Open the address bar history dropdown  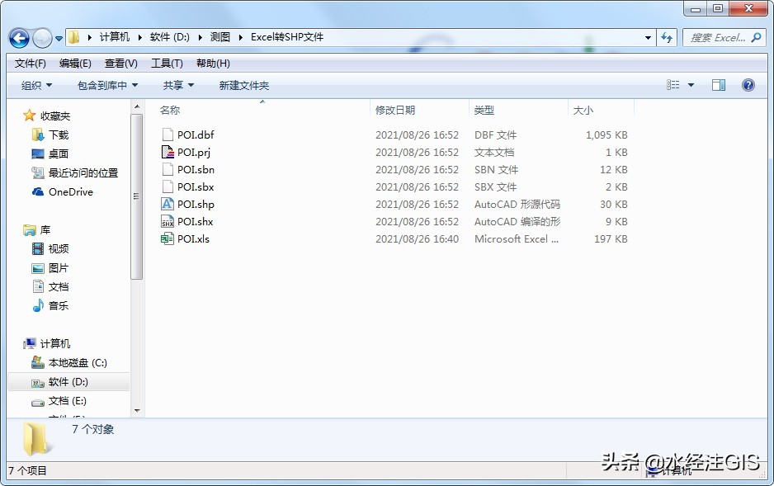[647, 38]
